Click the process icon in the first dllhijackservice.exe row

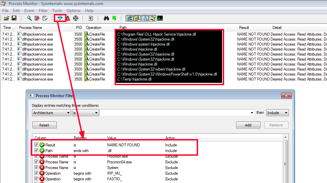[19, 34]
